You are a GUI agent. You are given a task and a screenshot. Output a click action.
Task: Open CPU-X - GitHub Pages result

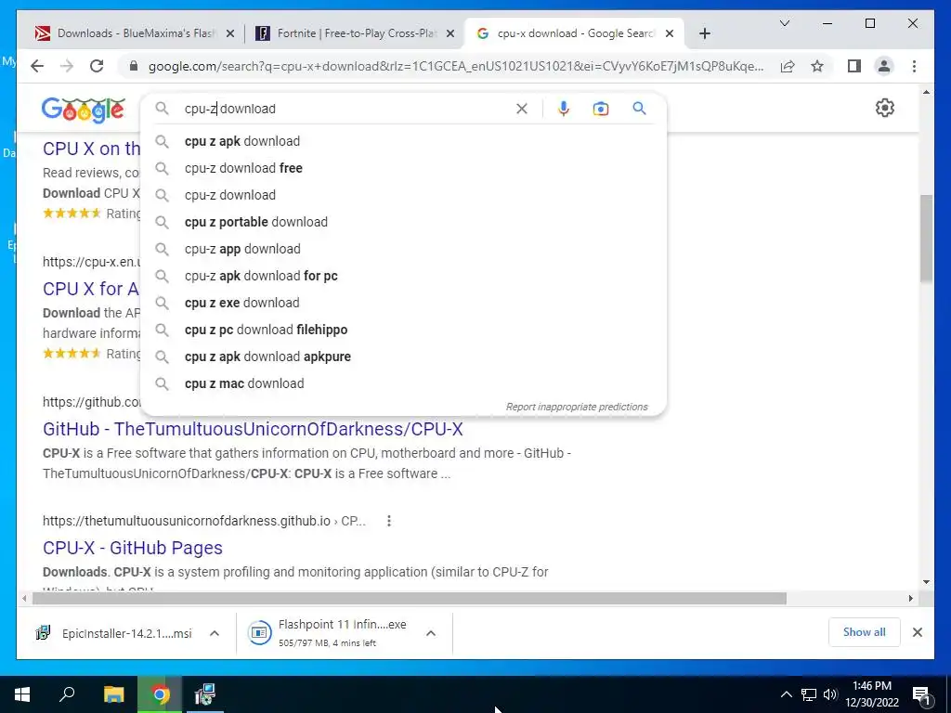132,548
